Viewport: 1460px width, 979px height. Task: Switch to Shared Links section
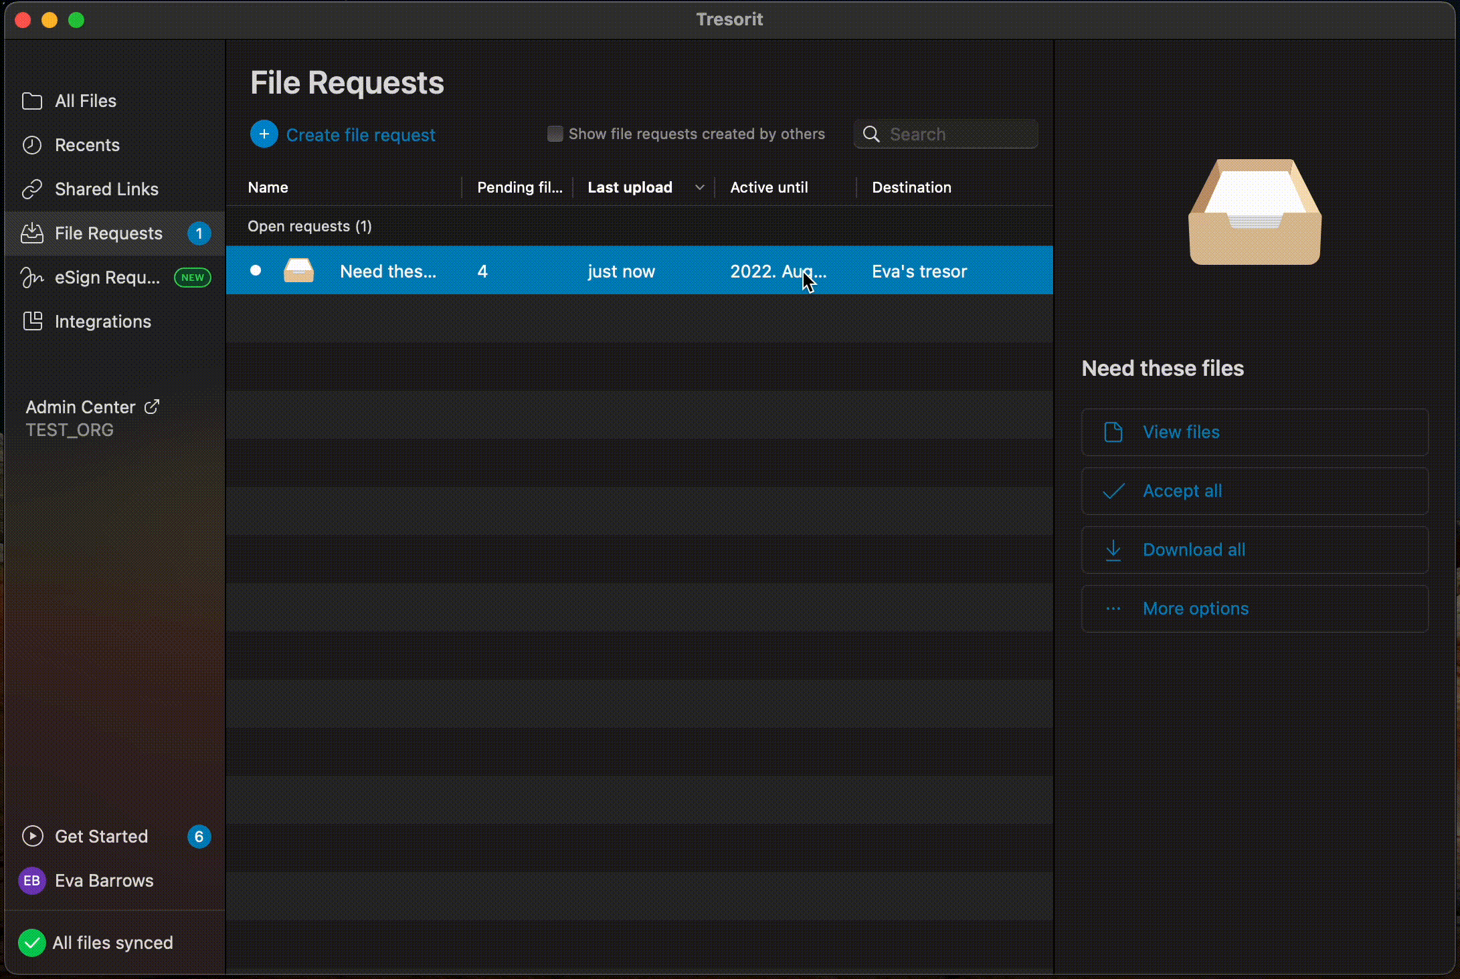[x=115, y=189]
